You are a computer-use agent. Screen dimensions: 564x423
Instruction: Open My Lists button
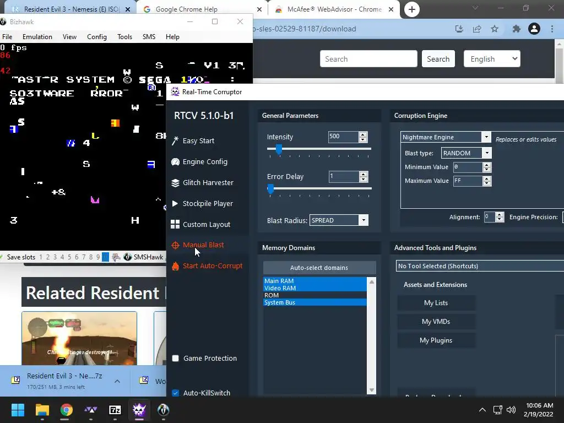pos(436,303)
